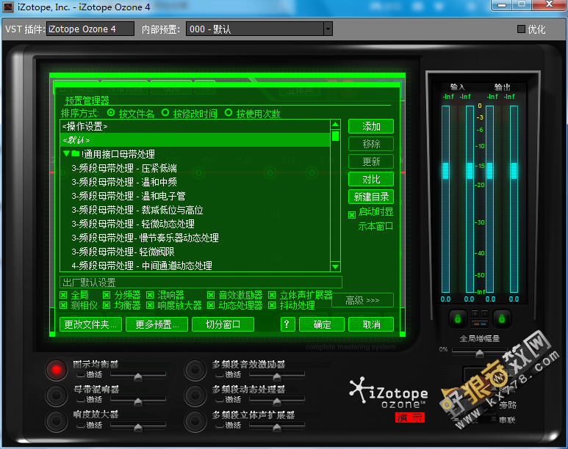Click the 切分窗口 button

coord(223,324)
